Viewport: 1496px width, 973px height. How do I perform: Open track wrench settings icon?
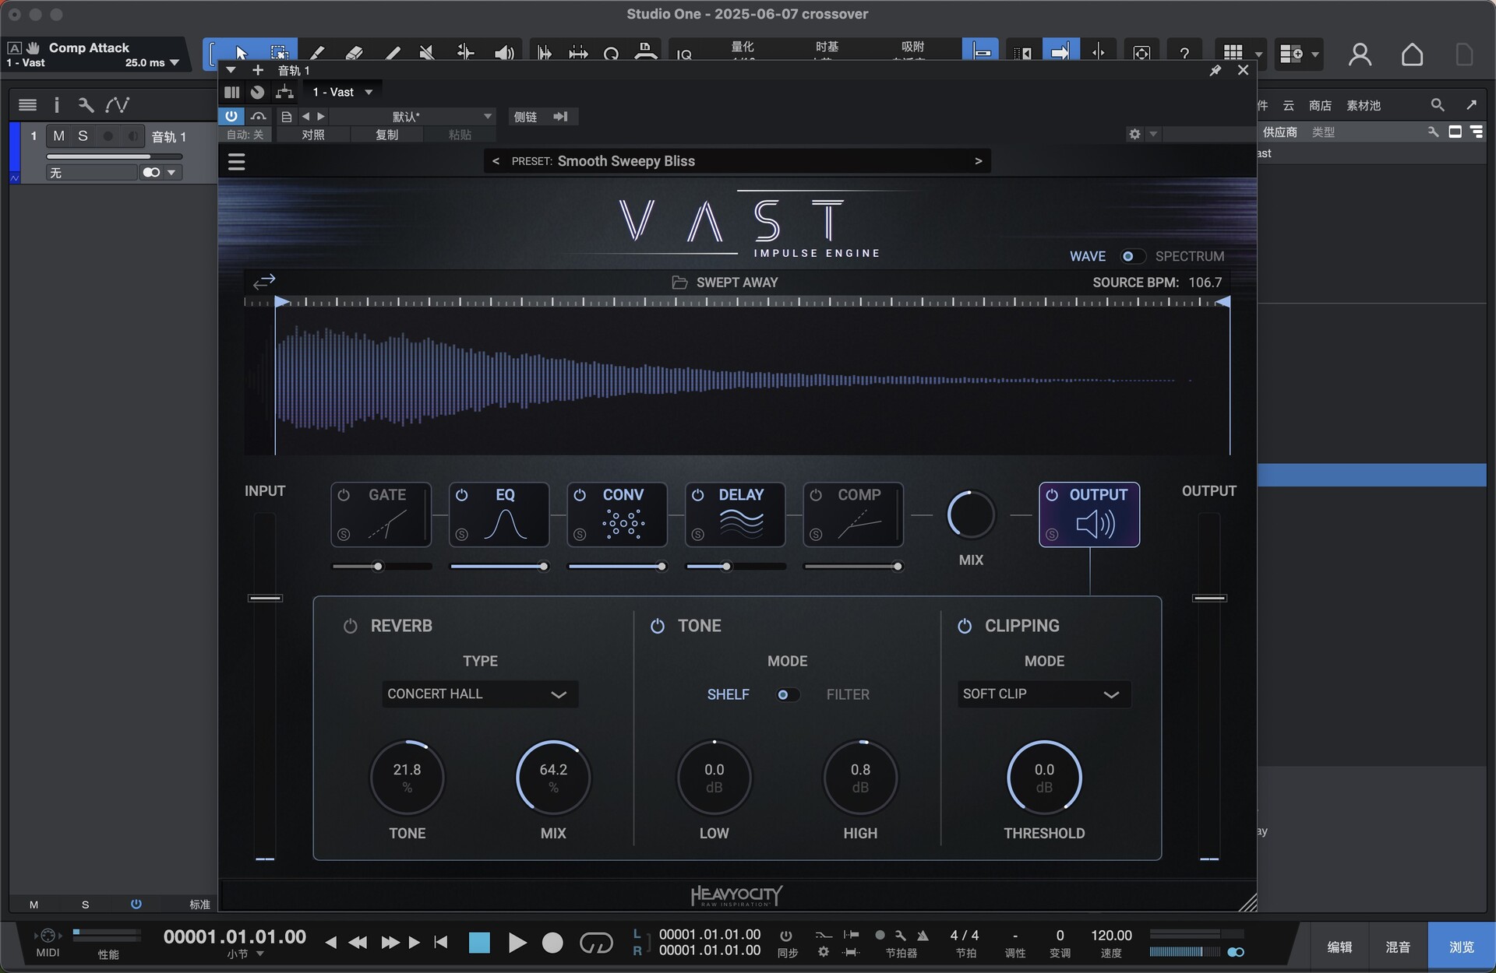click(x=86, y=104)
